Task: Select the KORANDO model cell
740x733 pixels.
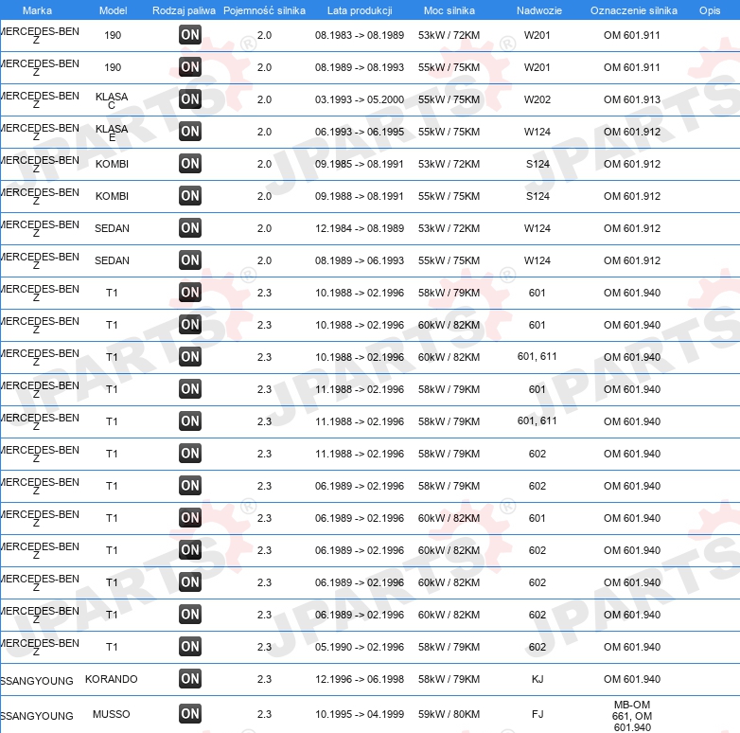Action: [112, 679]
